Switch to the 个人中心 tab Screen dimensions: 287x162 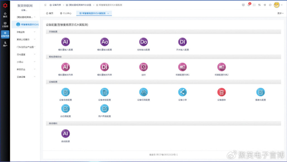[x=66, y=14]
